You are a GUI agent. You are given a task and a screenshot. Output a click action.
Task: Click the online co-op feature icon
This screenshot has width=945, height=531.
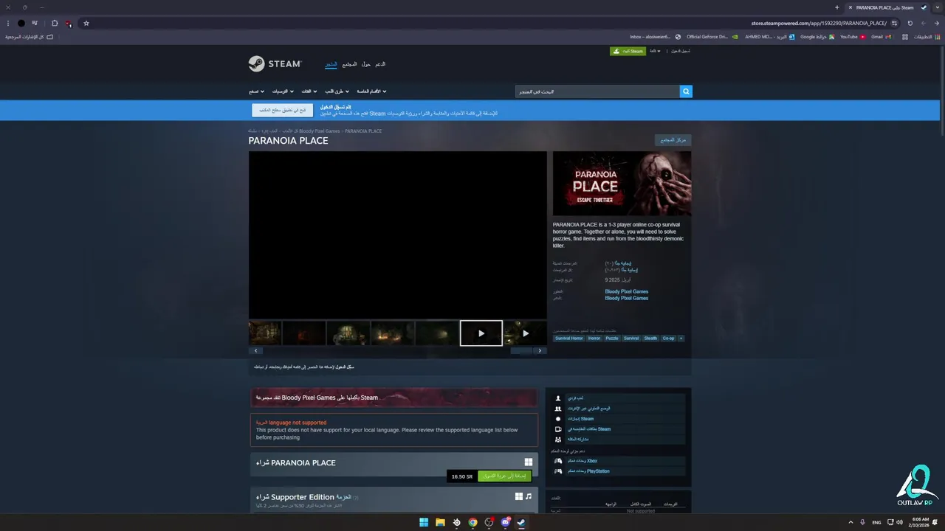(x=558, y=409)
